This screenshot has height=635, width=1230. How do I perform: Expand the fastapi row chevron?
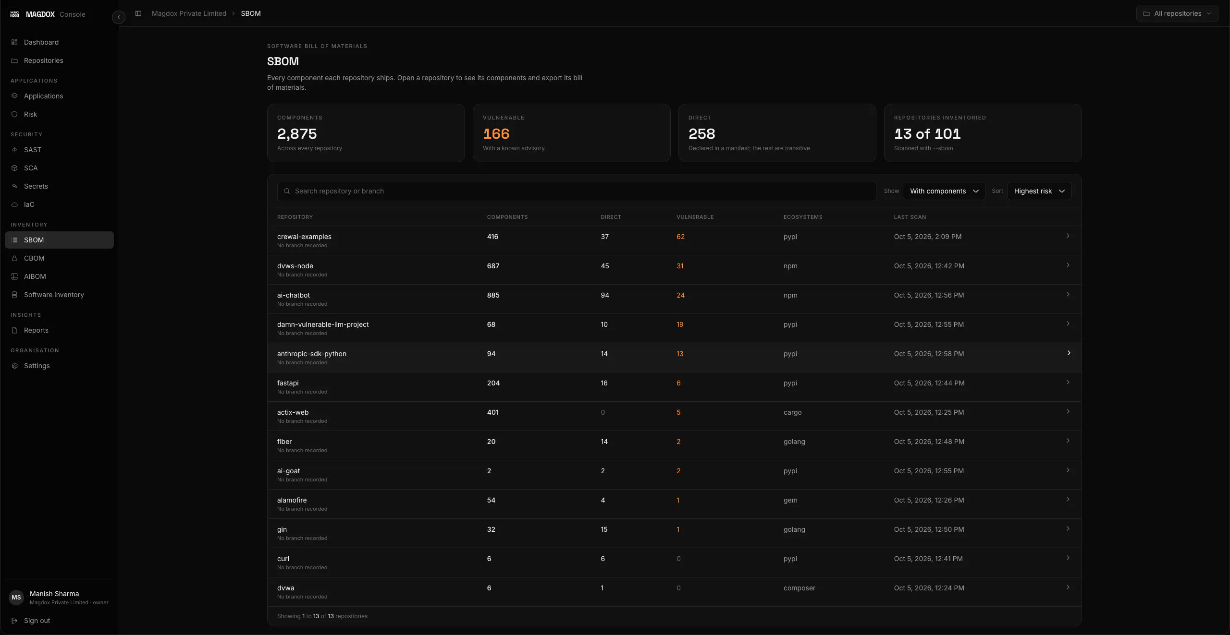[x=1068, y=382]
